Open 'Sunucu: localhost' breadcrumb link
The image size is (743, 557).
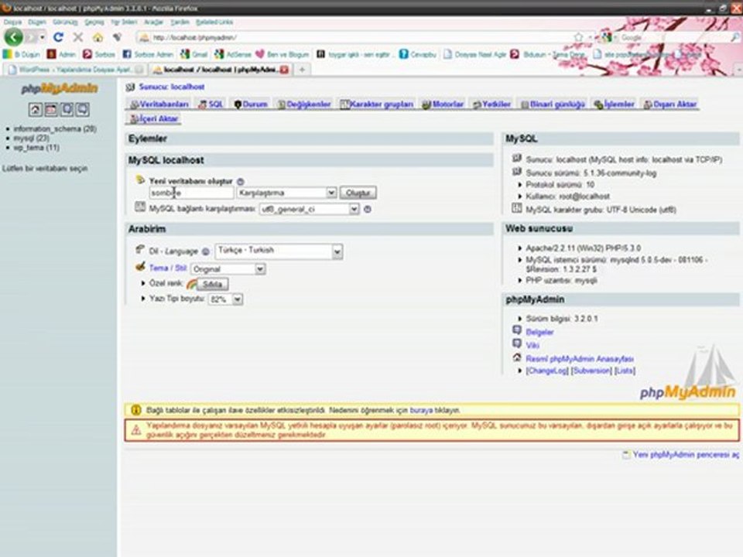coord(172,87)
